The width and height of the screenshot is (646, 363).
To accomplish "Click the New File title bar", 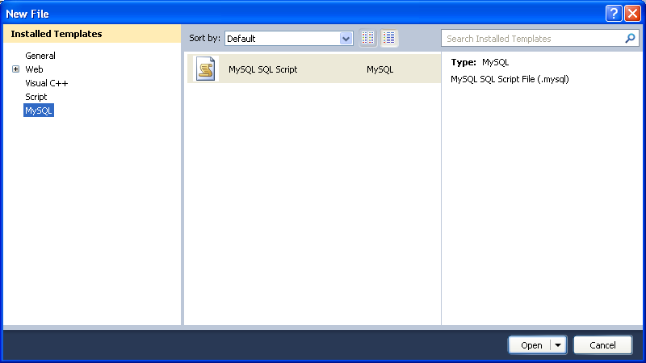I will pos(283,14).
